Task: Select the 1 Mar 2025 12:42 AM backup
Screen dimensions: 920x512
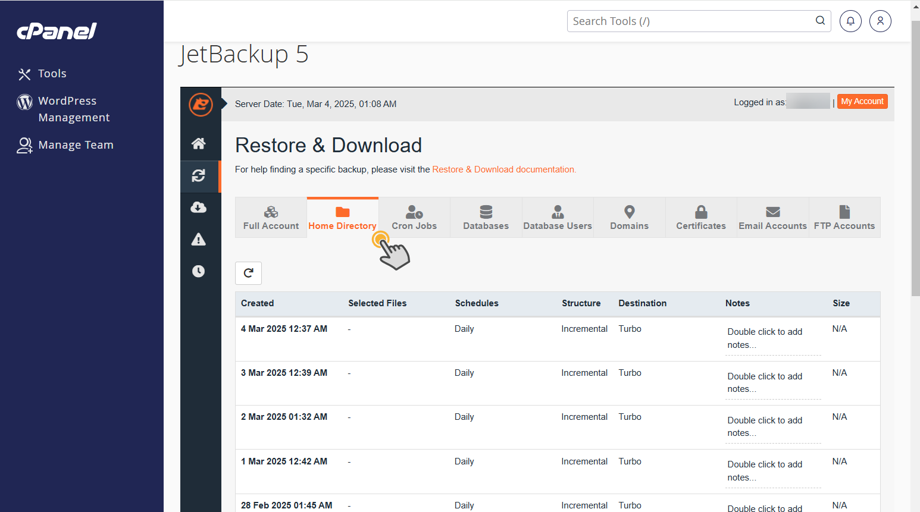Action: [284, 461]
